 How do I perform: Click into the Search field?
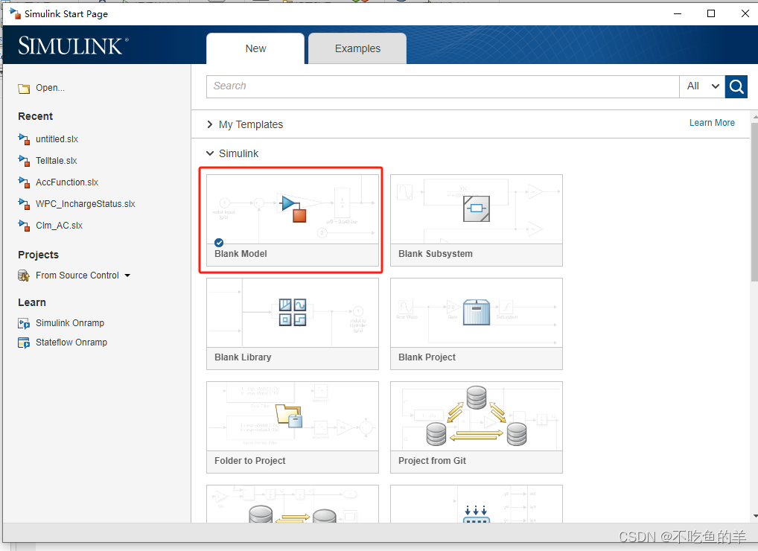[x=443, y=86]
